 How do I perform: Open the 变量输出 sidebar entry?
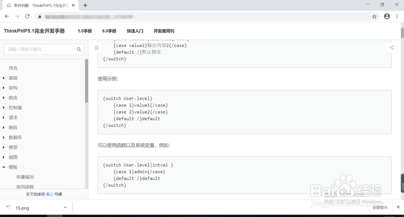click(25, 177)
